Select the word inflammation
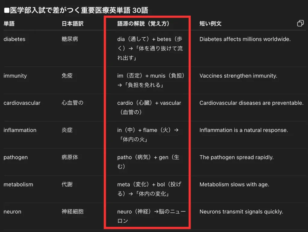Image resolution: width=308 pixels, height=232 pixels. [x=20, y=130]
